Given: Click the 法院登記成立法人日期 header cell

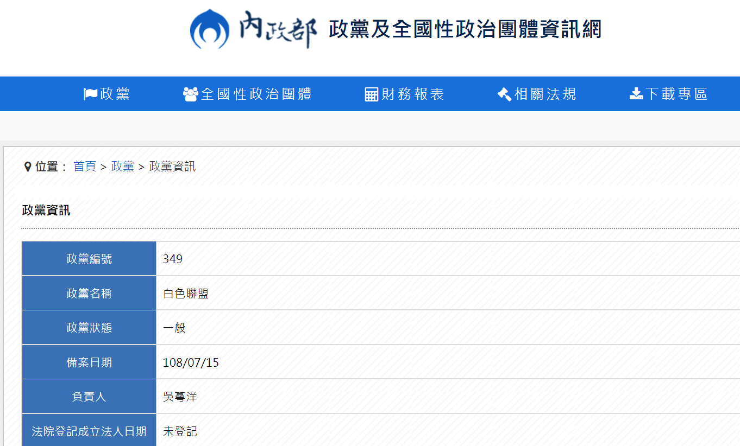Looking at the screenshot, I should [89, 431].
